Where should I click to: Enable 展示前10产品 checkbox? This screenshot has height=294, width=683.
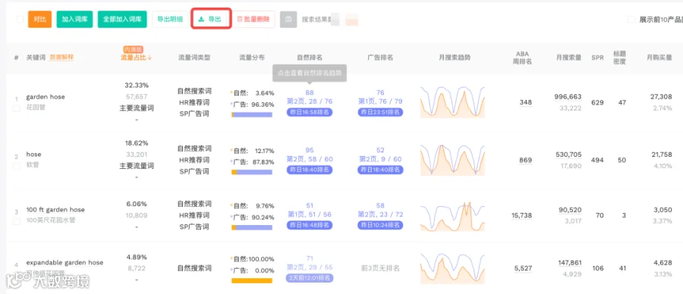click(631, 20)
